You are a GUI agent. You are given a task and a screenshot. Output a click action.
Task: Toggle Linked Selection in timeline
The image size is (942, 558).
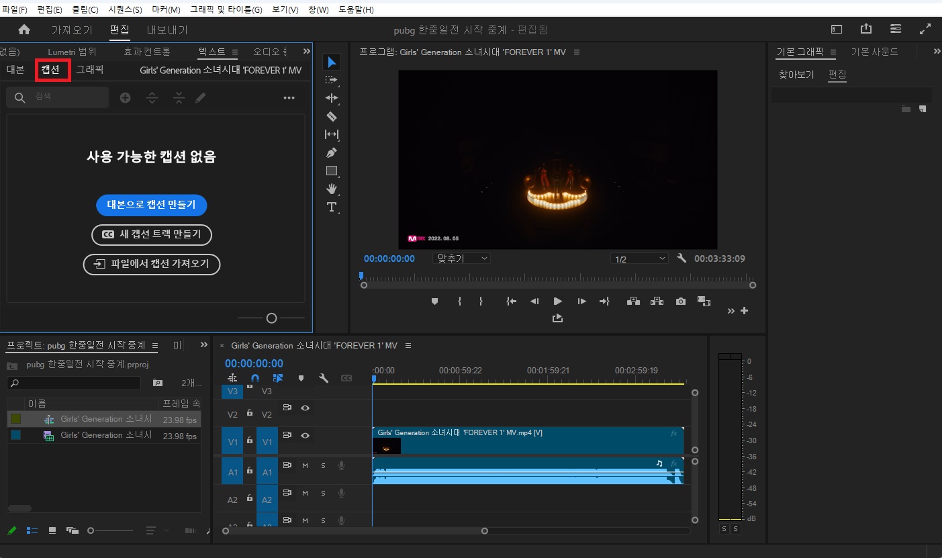point(278,379)
